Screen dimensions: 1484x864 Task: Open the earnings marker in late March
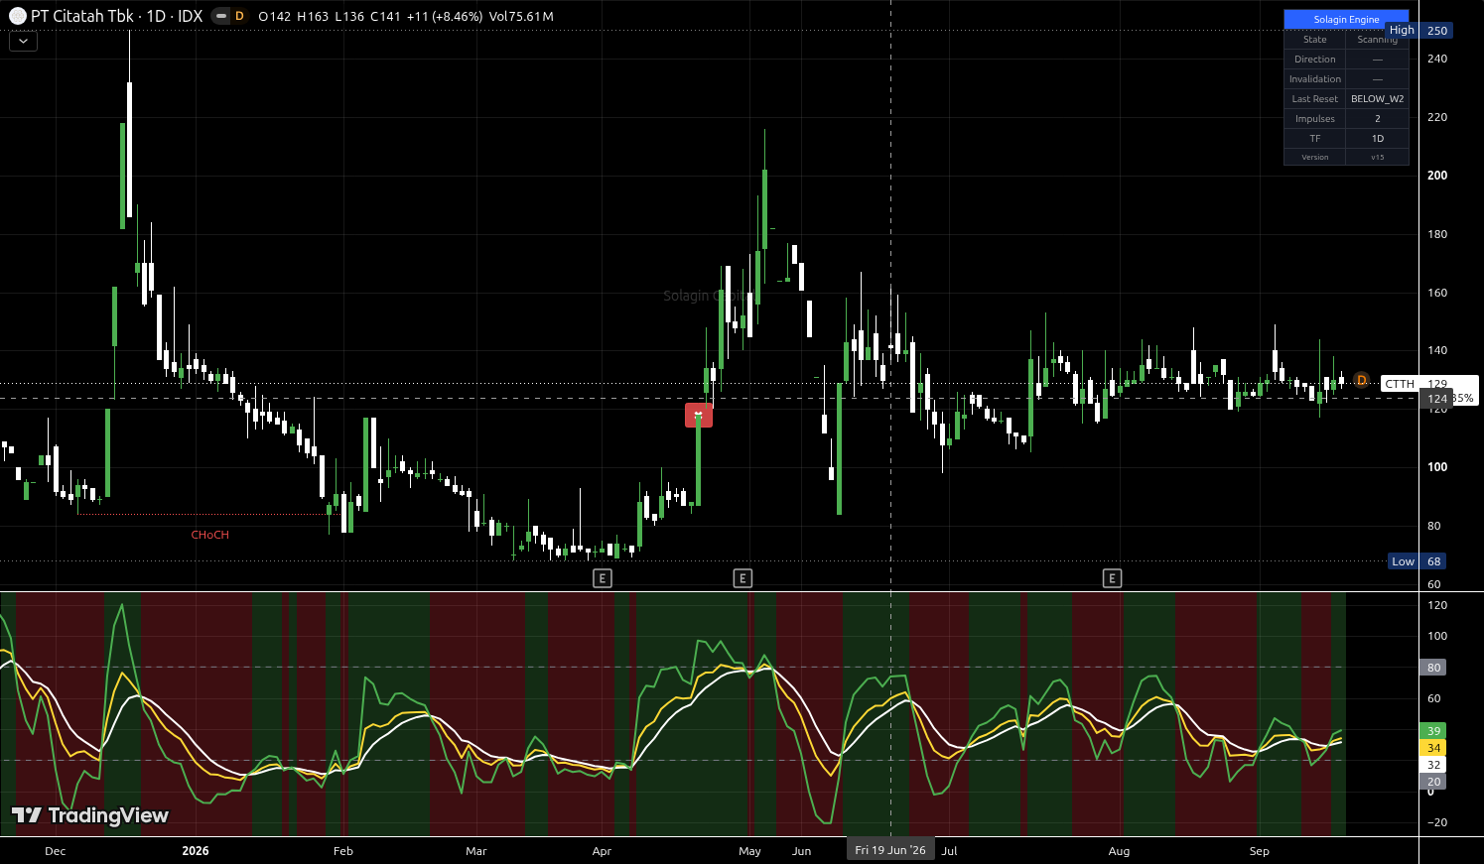pyautogui.click(x=603, y=577)
